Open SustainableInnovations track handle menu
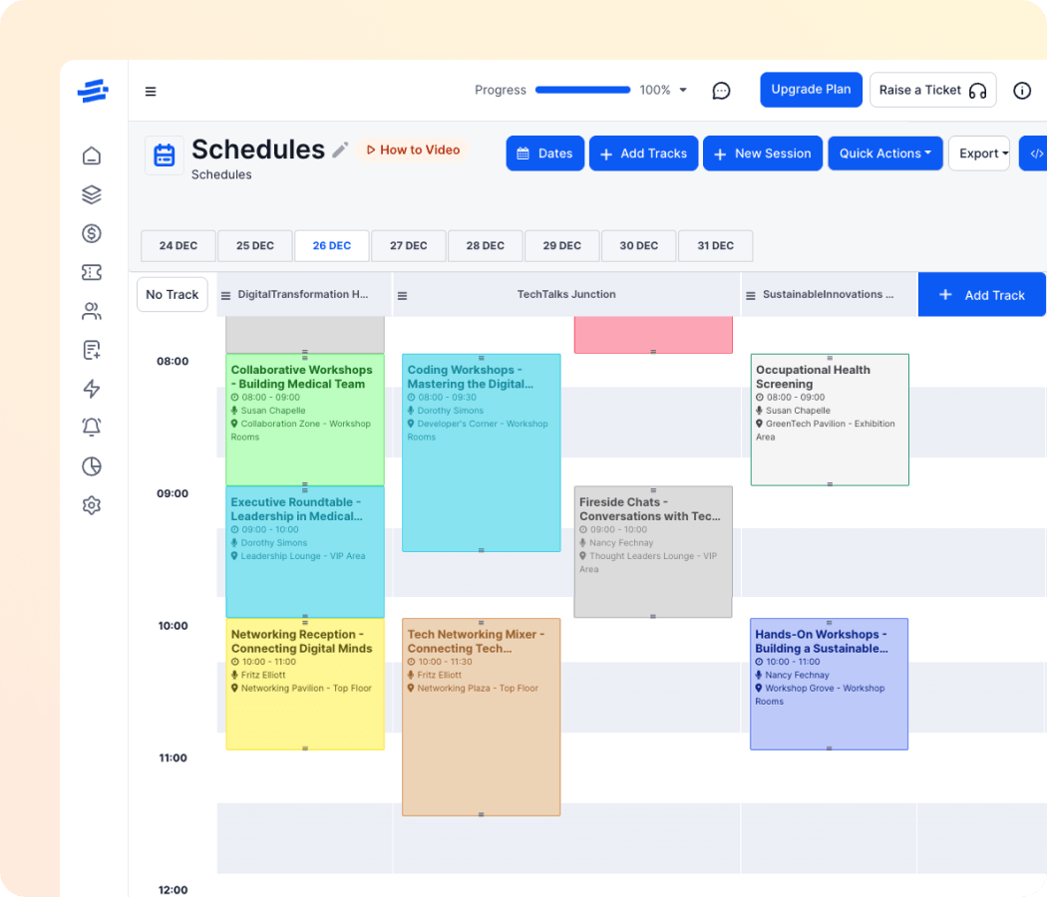Screen dimensions: 1047x897 coord(751,296)
